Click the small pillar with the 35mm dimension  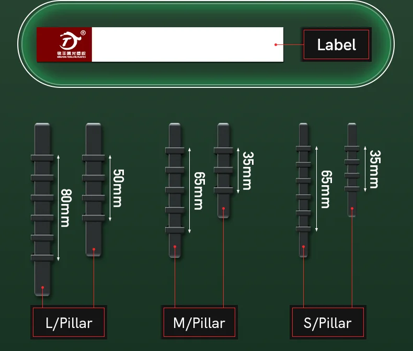[x=352, y=170]
